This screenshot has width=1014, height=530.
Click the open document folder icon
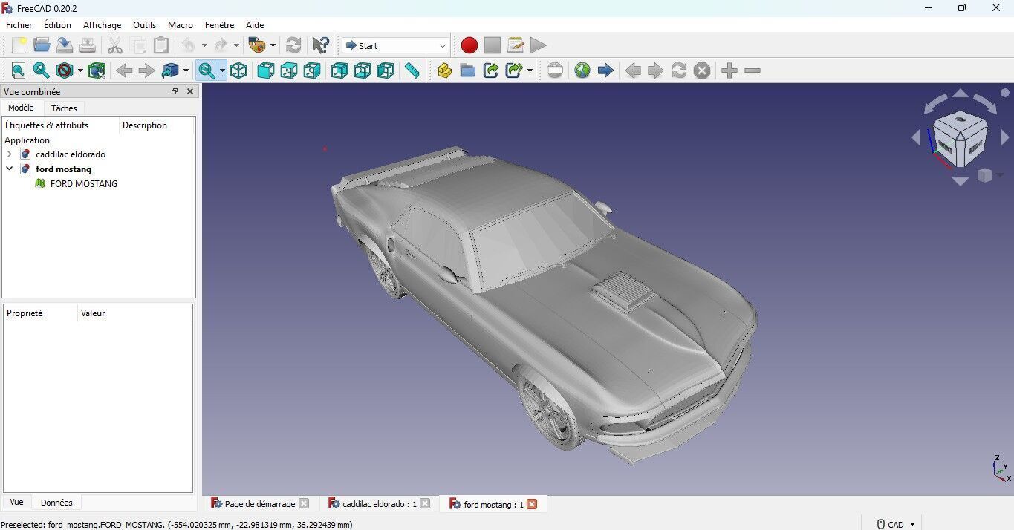(x=42, y=45)
